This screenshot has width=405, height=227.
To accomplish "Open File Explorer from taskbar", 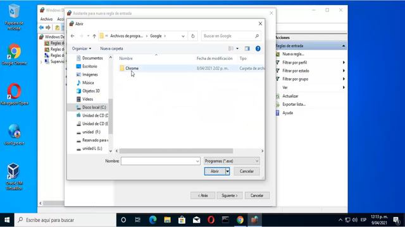I will pos(167,220).
